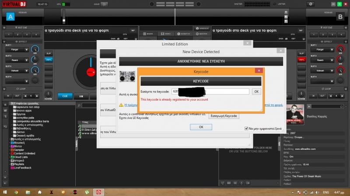The height and width of the screenshot is (196, 350).
Task: Adjust Flanger STR knob on deck A
Action: 35,50
